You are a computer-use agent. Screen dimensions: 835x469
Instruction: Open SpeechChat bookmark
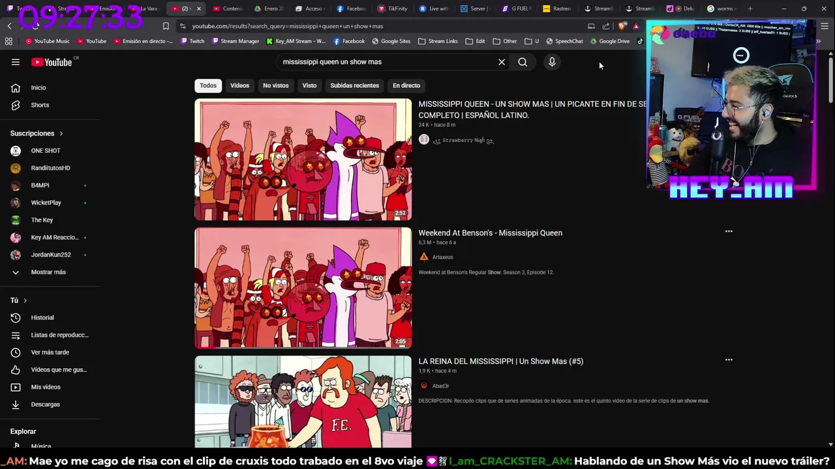click(x=564, y=41)
